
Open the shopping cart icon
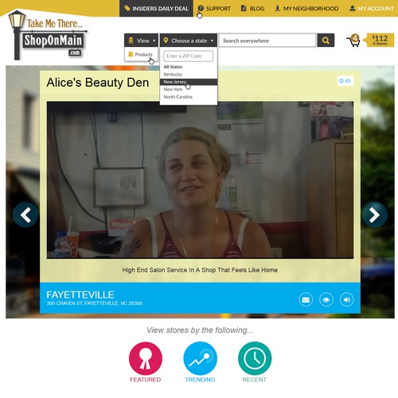coord(353,41)
